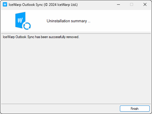Open the small IceWarp title bar icon
152x114 pixels.
(5, 4)
